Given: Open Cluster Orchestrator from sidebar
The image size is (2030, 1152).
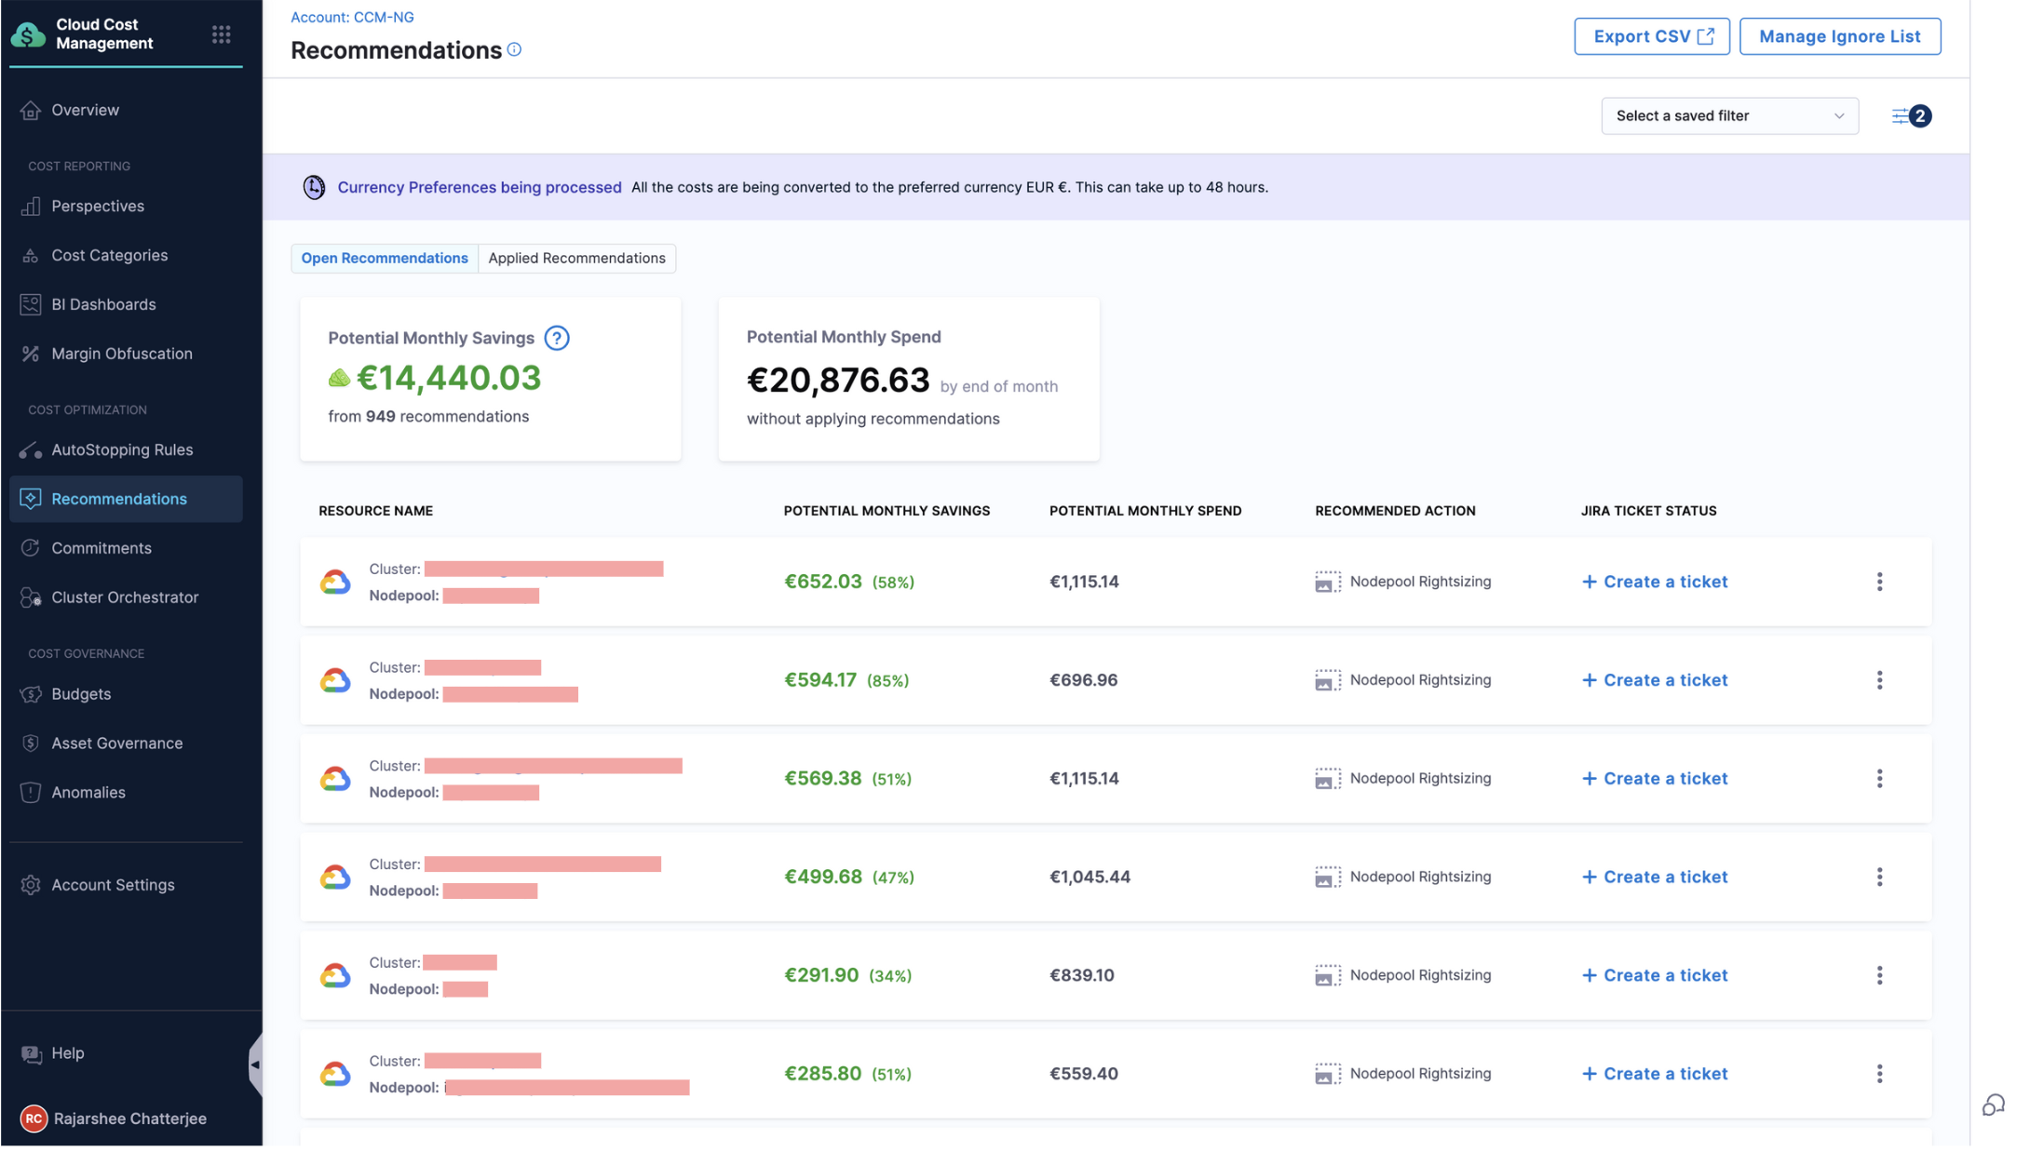Looking at the screenshot, I should pos(125,597).
